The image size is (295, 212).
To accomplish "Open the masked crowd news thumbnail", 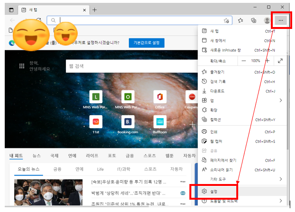I will pos(48,192).
